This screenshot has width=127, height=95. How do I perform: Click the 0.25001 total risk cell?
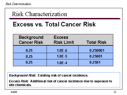(x=96, y=56)
